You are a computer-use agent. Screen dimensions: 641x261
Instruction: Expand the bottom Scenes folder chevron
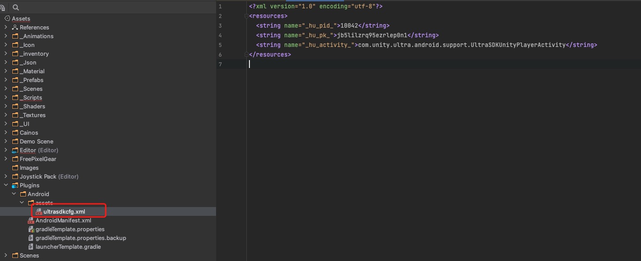click(6, 255)
